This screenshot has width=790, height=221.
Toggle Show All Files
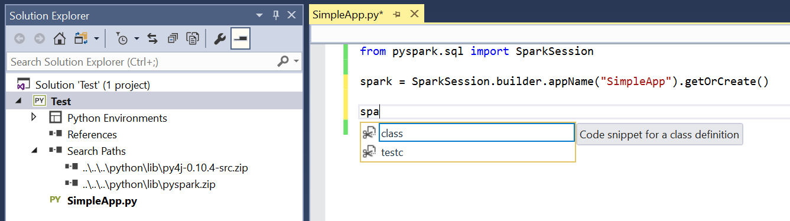(x=193, y=39)
